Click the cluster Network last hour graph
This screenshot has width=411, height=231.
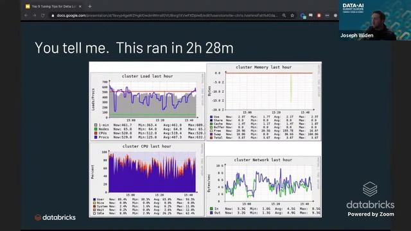click(x=263, y=187)
